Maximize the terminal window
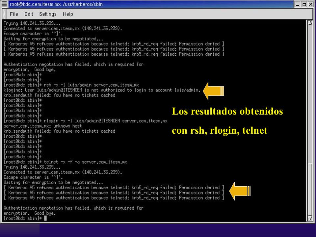 click(304, 4)
